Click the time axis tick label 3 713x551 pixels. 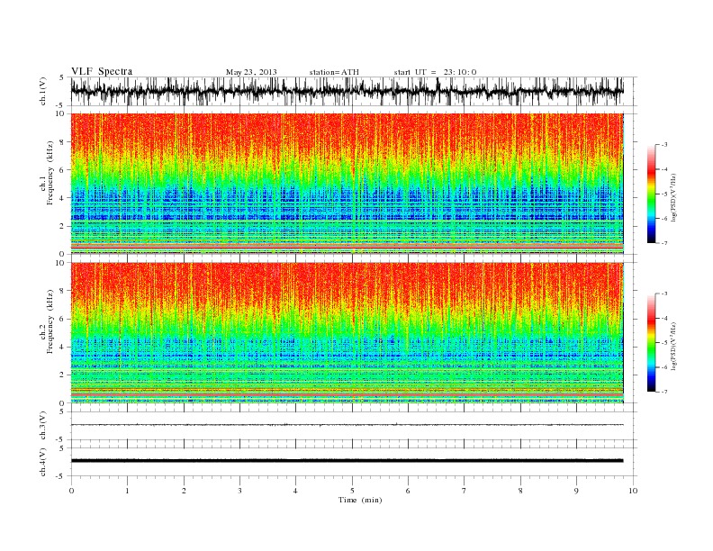point(239,491)
